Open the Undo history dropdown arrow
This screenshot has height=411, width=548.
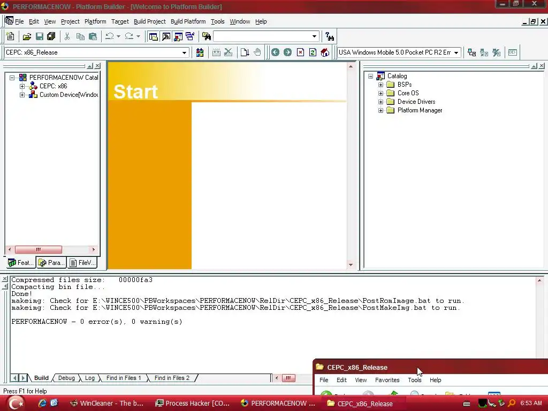pos(118,36)
